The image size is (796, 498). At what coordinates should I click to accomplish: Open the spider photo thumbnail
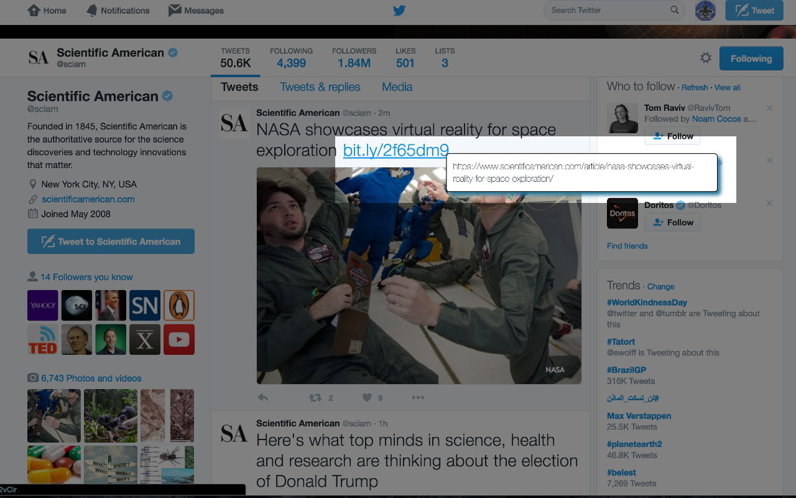(x=167, y=464)
